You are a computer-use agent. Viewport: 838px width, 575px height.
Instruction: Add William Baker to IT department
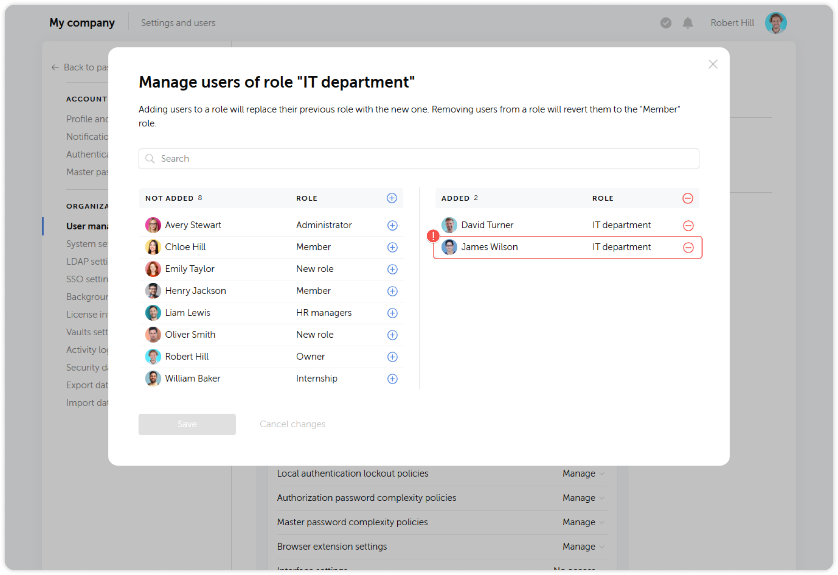coord(392,378)
